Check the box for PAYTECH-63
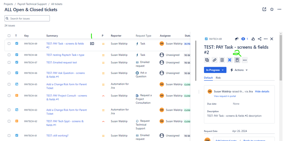 9,110
